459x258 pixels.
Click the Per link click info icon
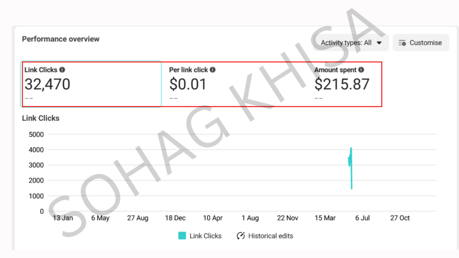pyautogui.click(x=212, y=69)
